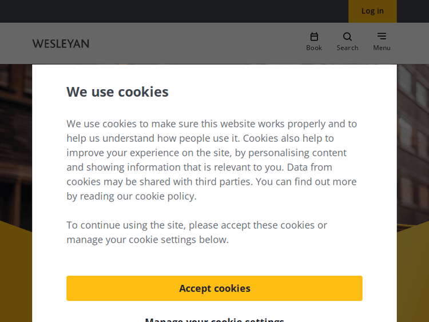Click empty header space between logo and Book

coord(194,43)
